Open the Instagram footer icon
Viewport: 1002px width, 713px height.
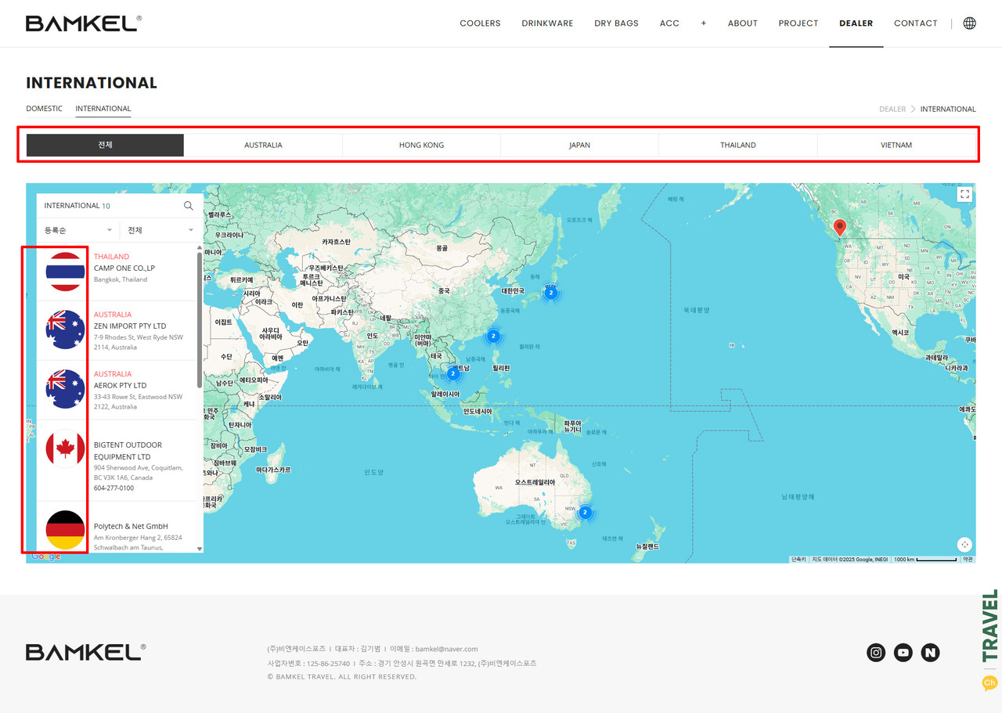coord(877,653)
